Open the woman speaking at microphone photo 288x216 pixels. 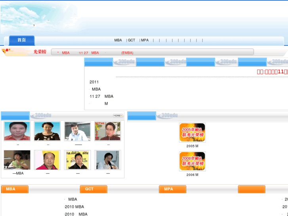coord(17,160)
